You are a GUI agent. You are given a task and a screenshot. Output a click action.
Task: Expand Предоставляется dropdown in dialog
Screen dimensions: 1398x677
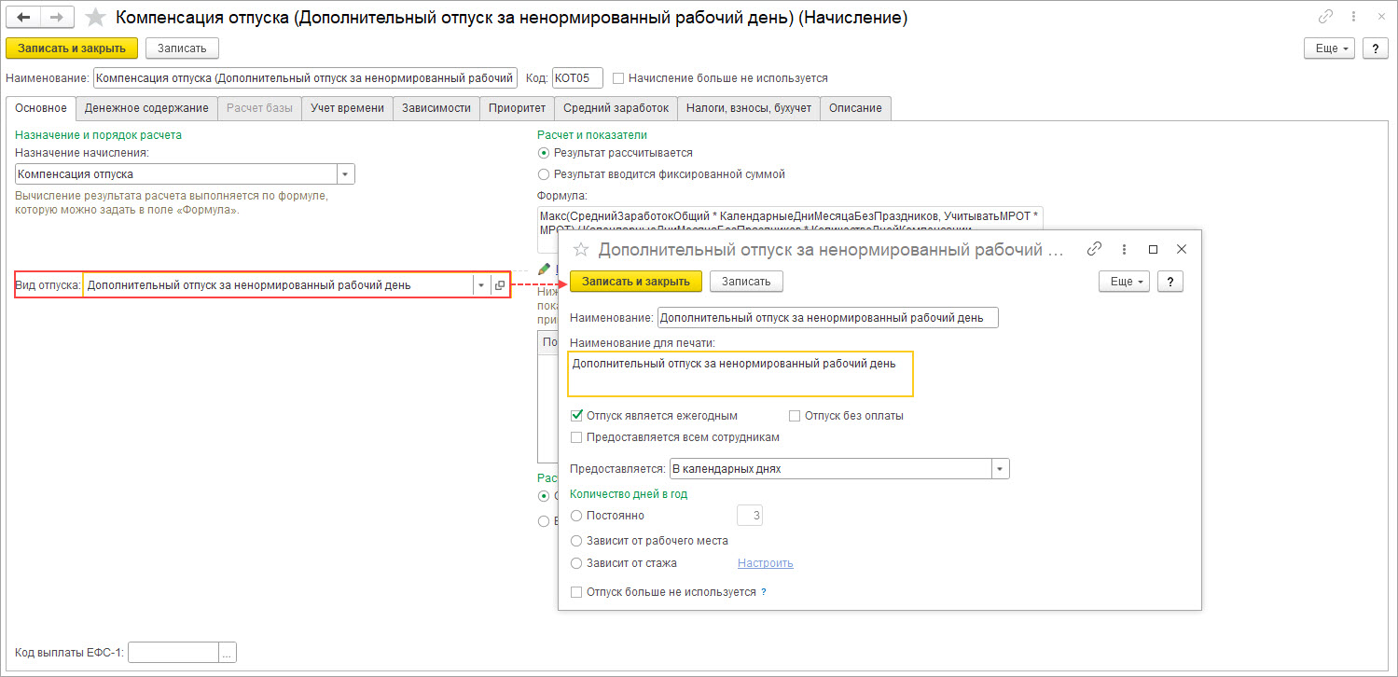coord(1001,469)
